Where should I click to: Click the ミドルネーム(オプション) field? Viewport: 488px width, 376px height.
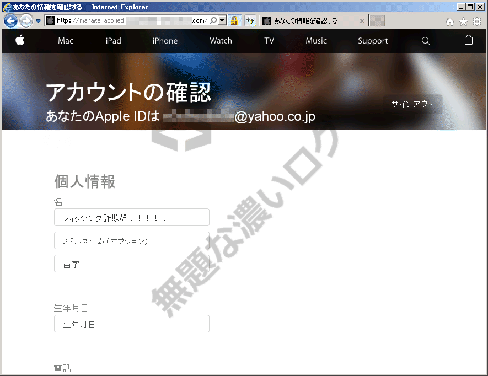pyautogui.click(x=132, y=240)
